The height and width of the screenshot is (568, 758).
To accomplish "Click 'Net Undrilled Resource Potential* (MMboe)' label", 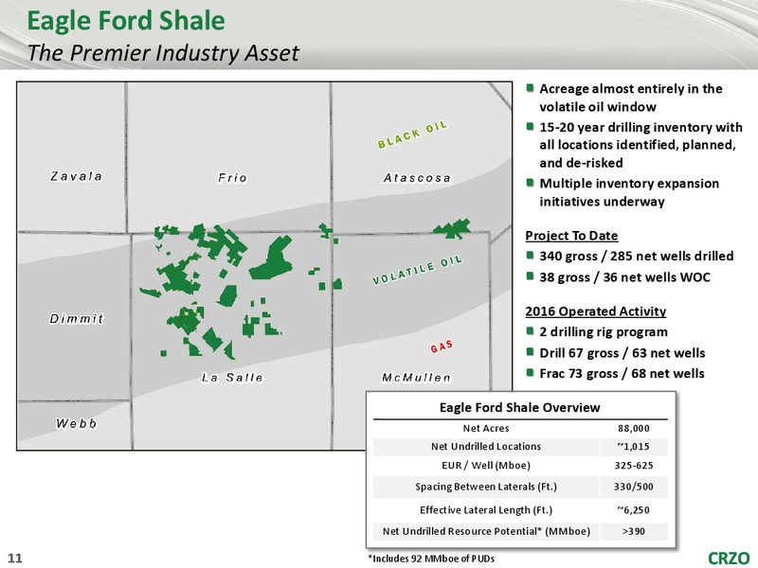I will [x=486, y=531].
